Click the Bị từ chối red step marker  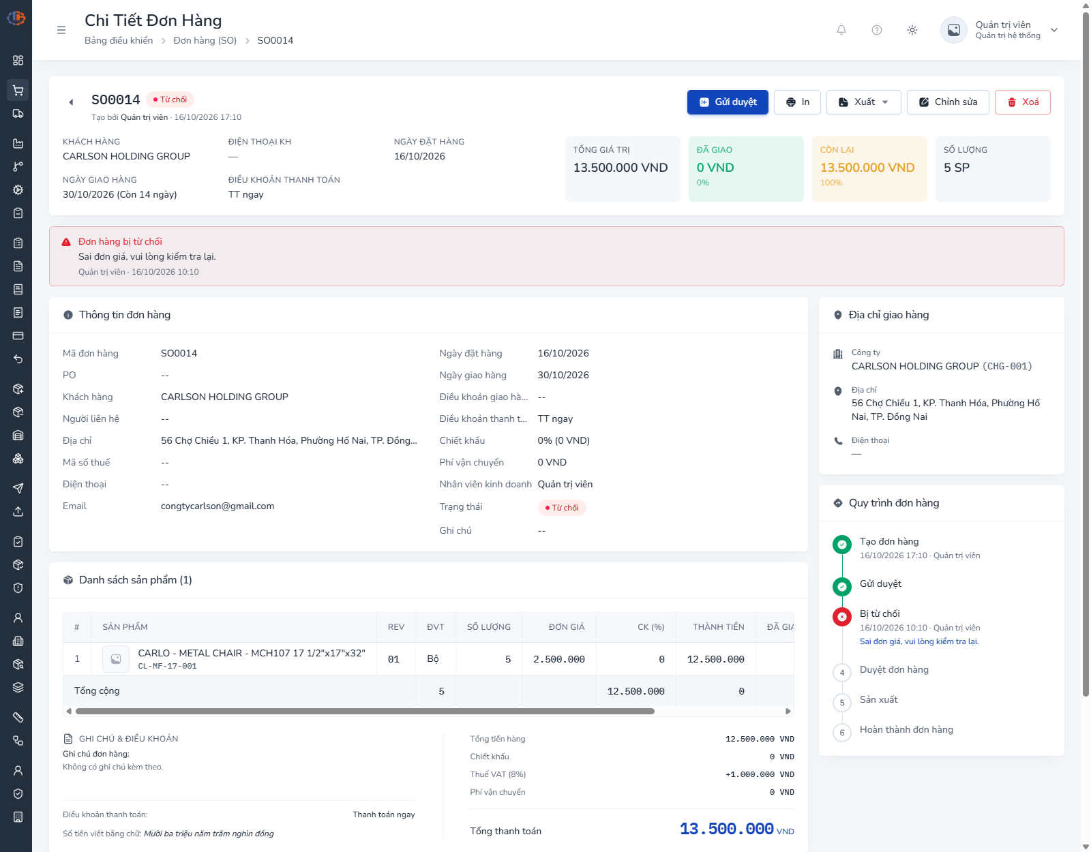click(842, 616)
